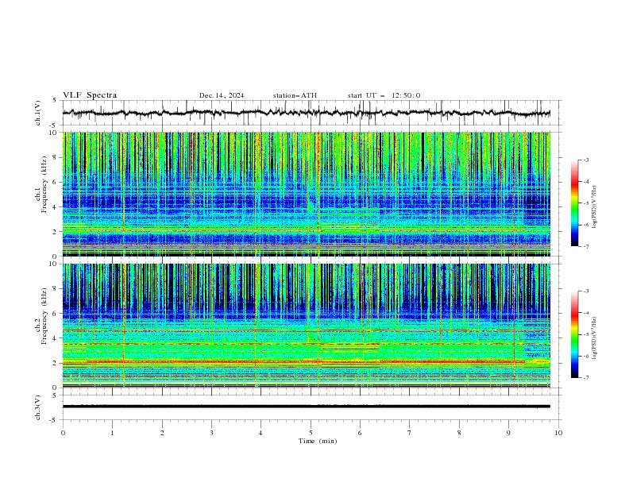Click the "5" tick on ch.3(V) axis
Viewport: 629px width, 486px height.
(x=55, y=395)
